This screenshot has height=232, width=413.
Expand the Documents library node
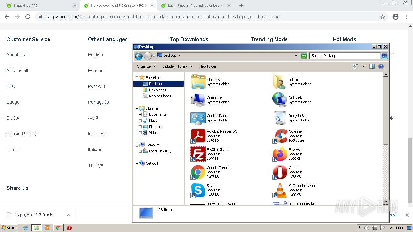pyautogui.click(x=140, y=114)
